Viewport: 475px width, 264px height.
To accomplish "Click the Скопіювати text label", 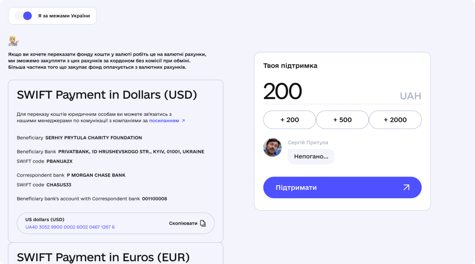I will tap(183, 224).
